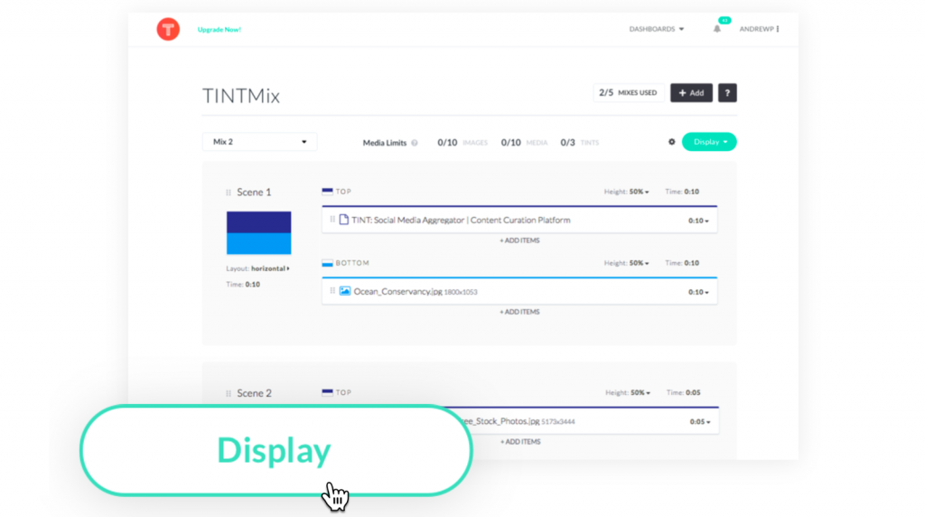Open the Mix 2 selector dropdown
The width and height of the screenshot is (925, 517).
pos(259,142)
